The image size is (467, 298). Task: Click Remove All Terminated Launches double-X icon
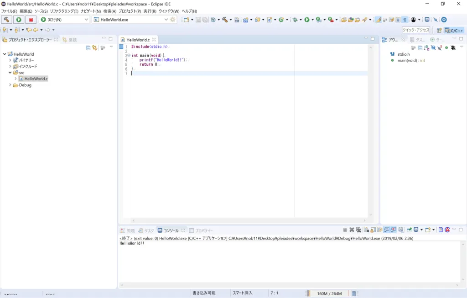tap(358, 230)
